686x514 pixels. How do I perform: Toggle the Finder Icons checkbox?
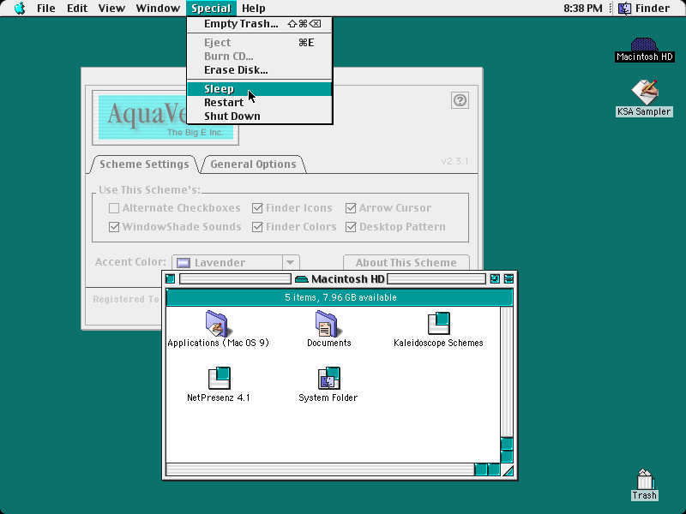257,208
